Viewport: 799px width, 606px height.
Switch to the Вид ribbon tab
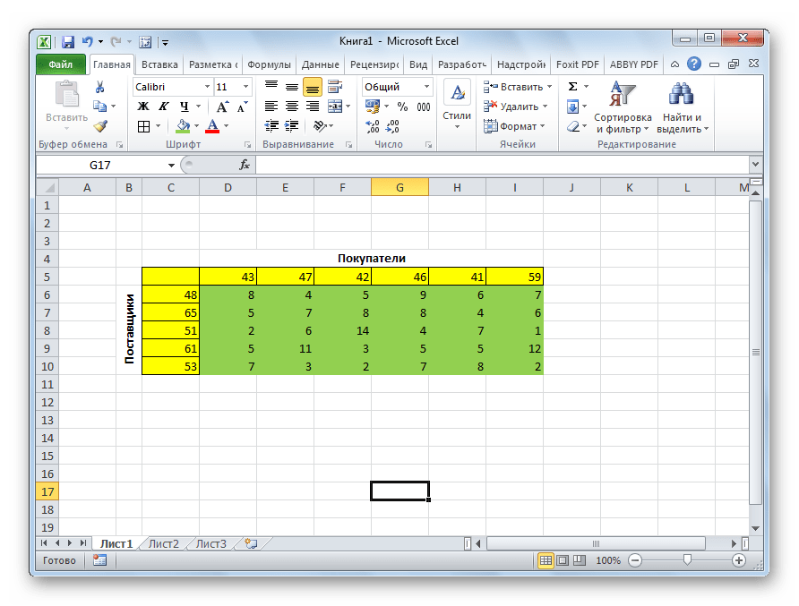(418, 64)
